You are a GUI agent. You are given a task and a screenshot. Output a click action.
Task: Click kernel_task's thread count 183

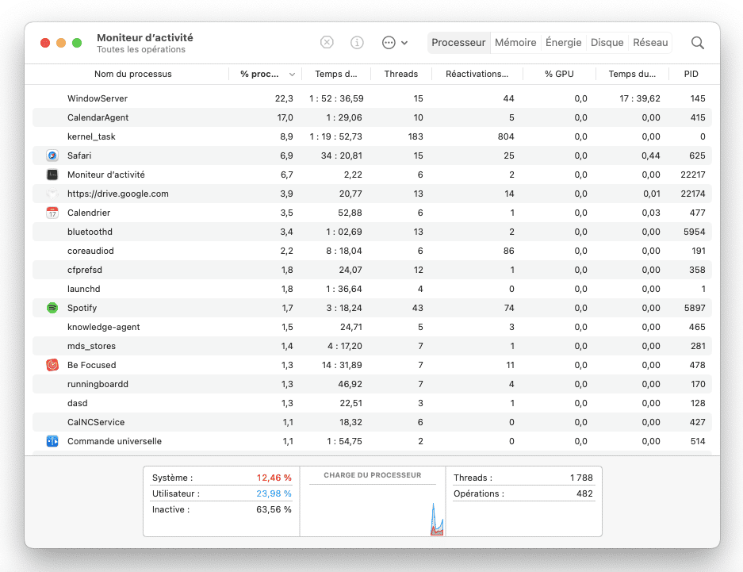point(416,136)
